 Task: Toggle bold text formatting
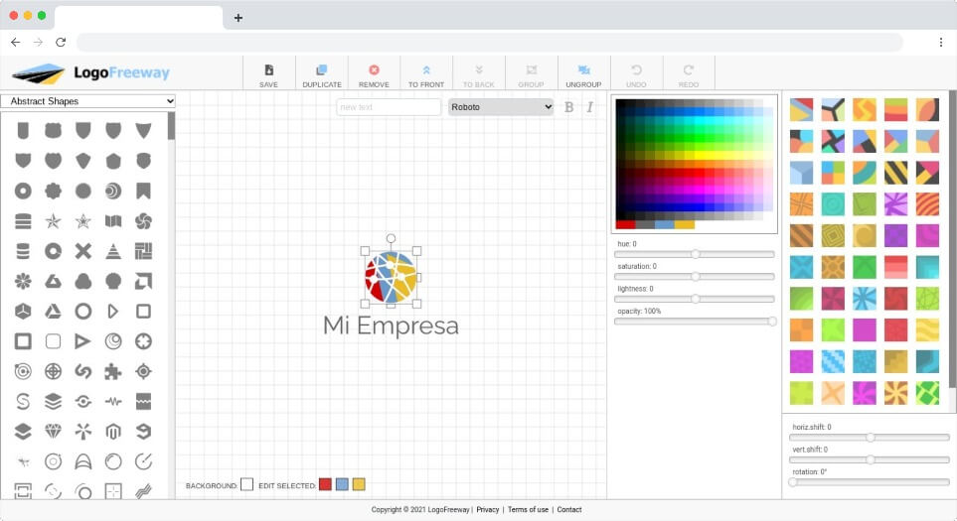click(x=568, y=107)
